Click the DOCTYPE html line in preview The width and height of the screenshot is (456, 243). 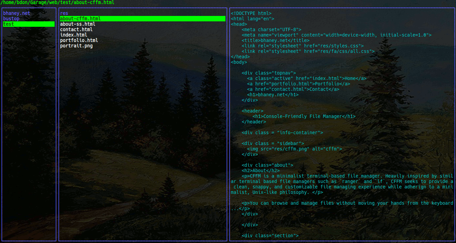click(x=251, y=13)
